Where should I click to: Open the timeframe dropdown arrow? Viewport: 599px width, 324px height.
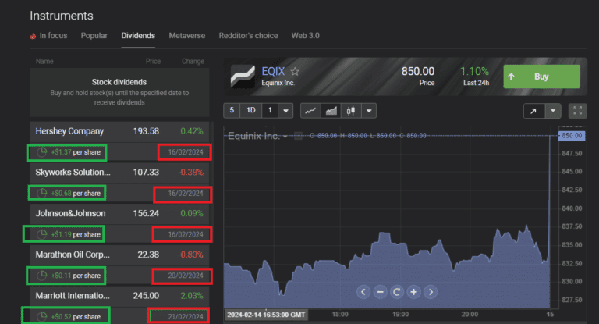click(286, 111)
